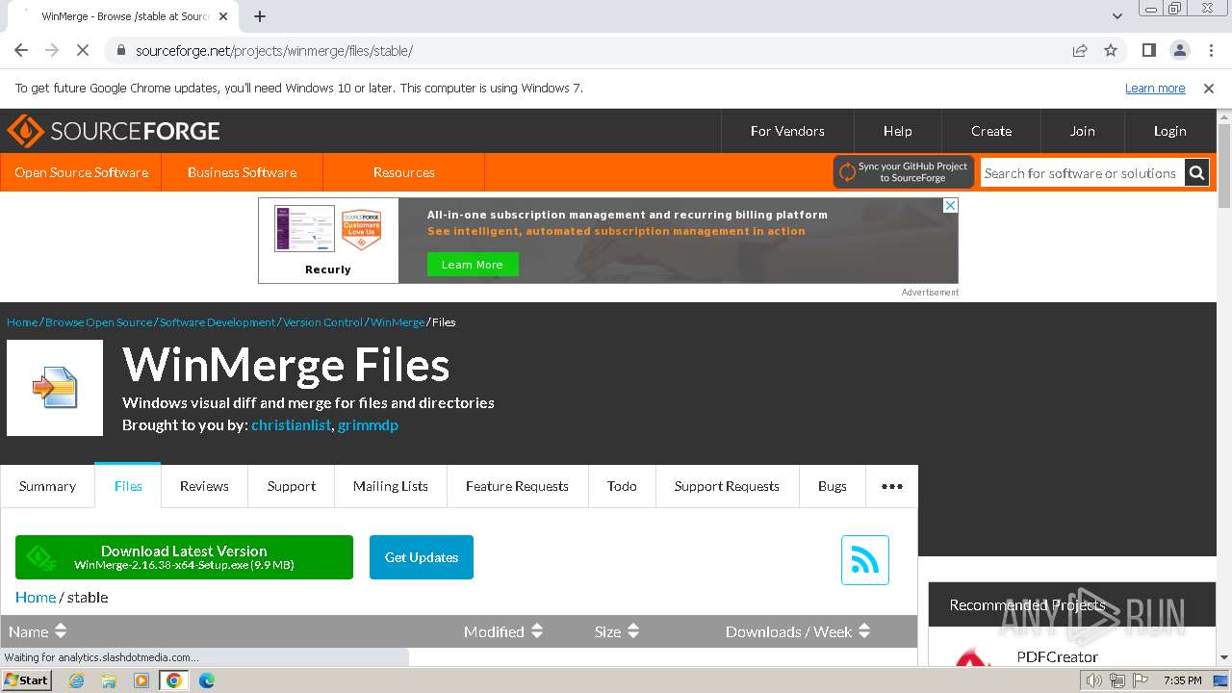The height and width of the screenshot is (693, 1232).
Task: Click the search magnifier button
Action: coord(1196,173)
